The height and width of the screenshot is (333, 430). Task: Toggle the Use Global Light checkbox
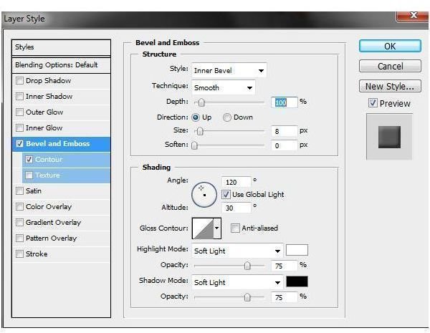[226, 195]
